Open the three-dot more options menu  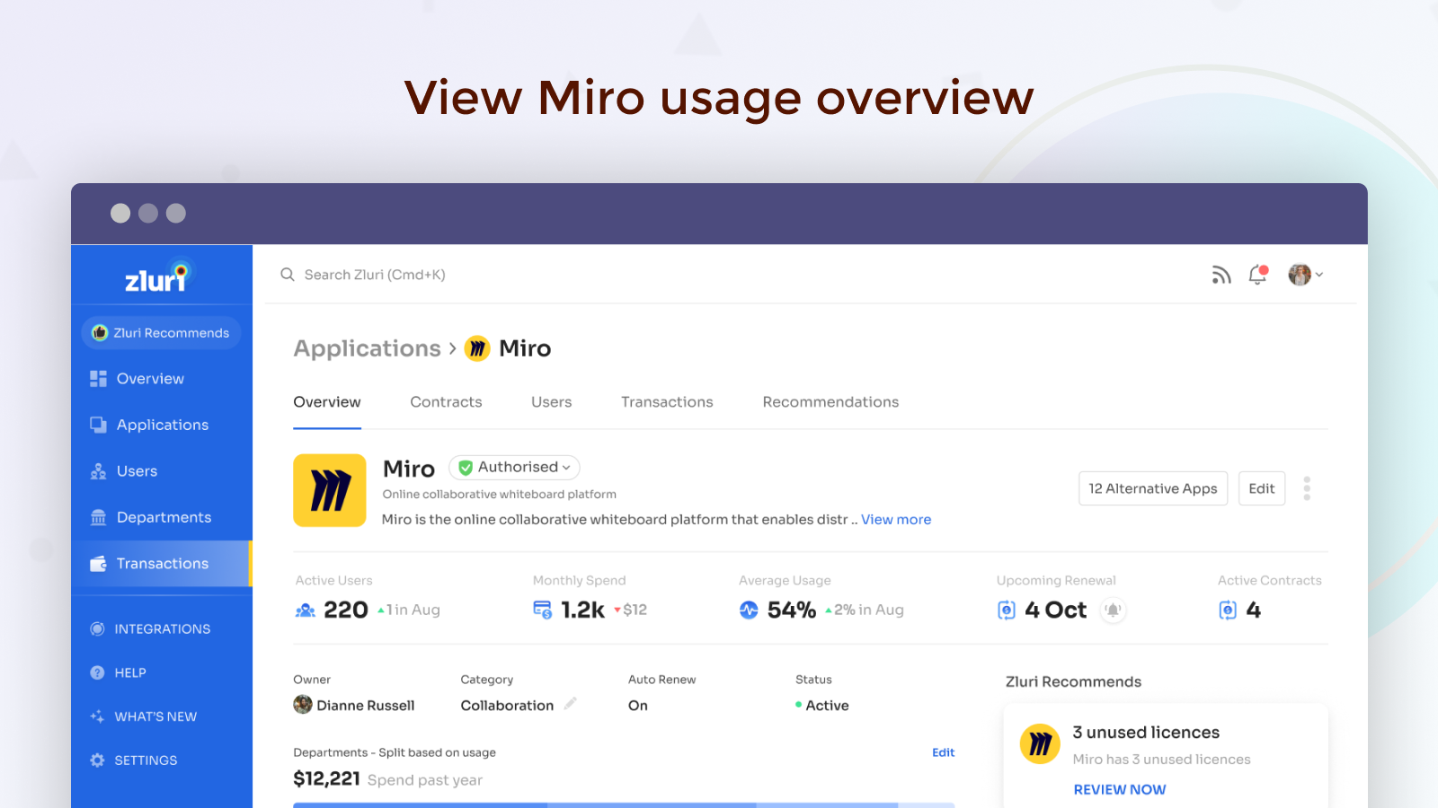(1307, 488)
